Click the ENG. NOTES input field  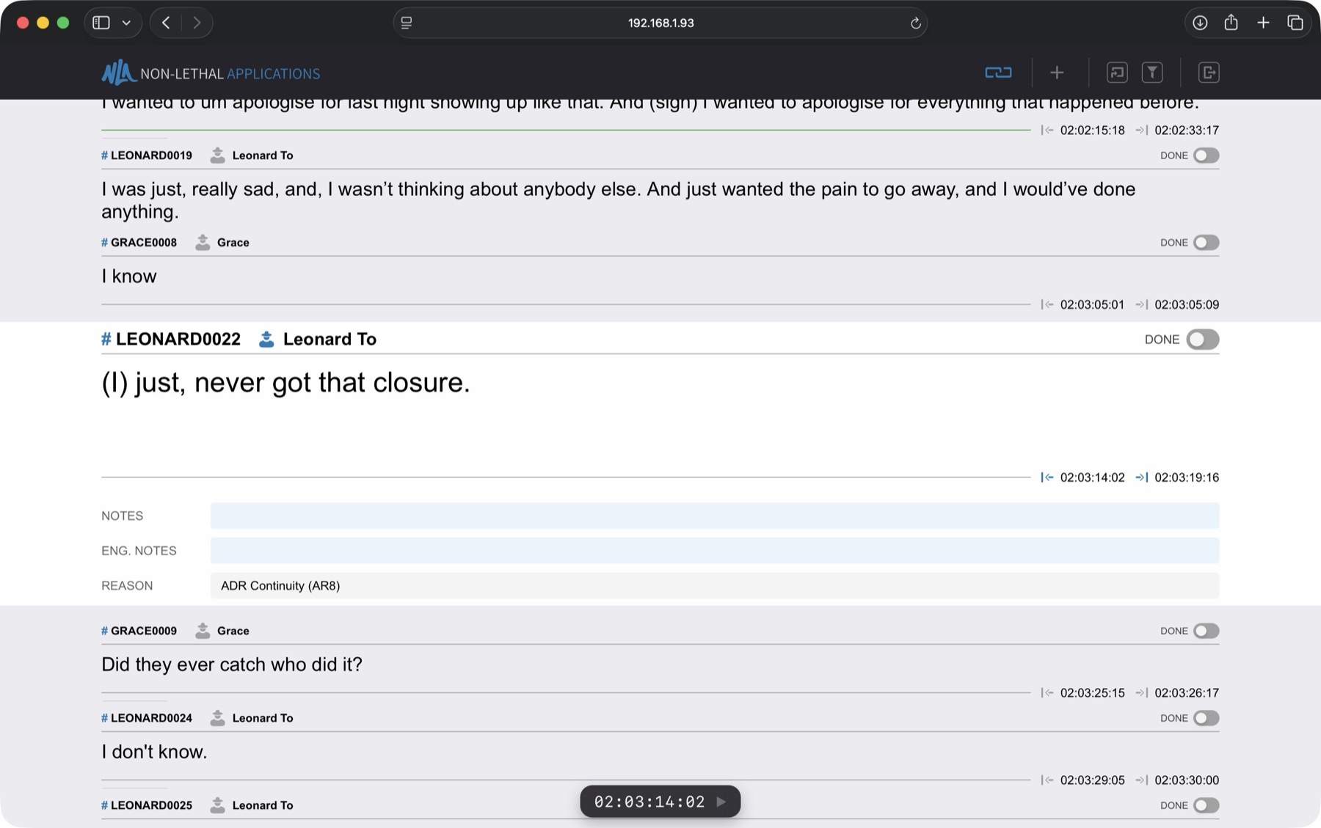pos(715,551)
